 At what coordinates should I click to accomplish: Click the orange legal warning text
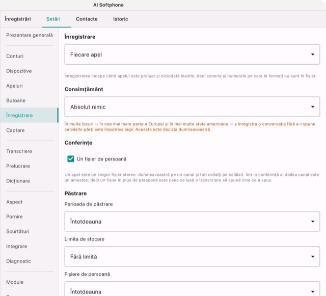190,127
